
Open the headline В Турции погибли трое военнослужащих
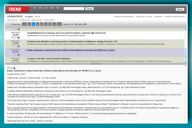(49, 58)
